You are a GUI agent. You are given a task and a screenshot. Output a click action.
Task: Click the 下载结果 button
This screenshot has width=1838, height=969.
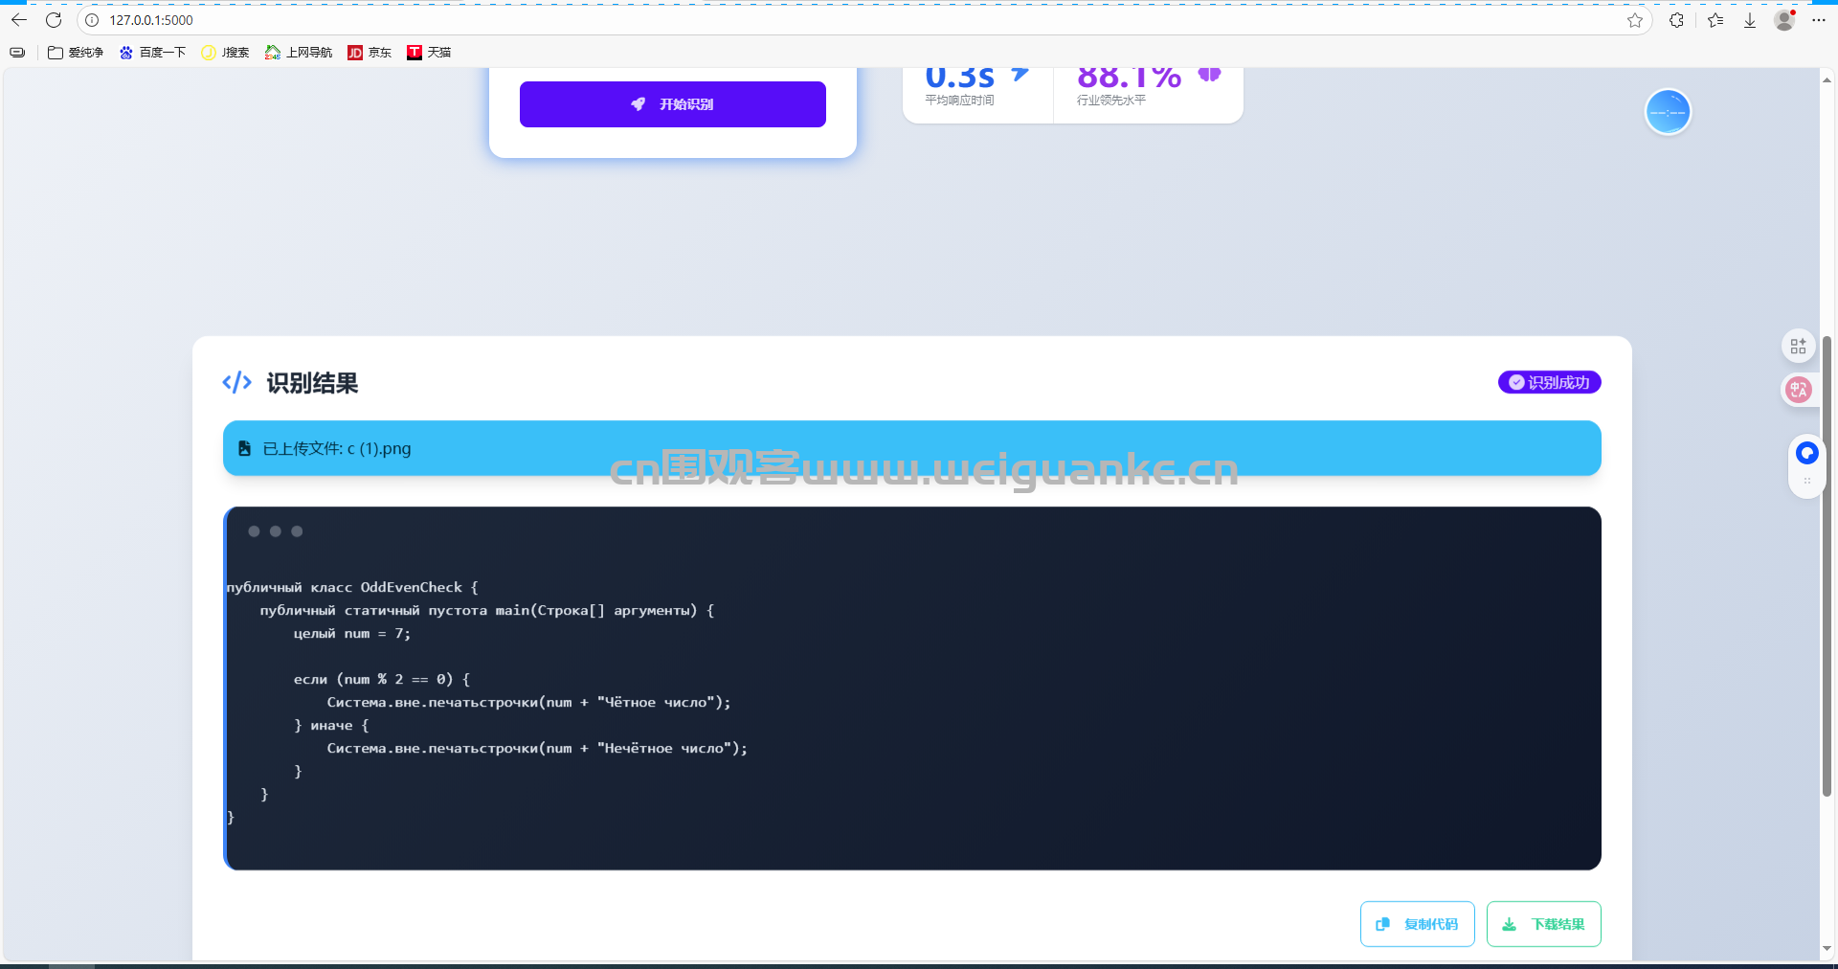click(x=1543, y=924)
